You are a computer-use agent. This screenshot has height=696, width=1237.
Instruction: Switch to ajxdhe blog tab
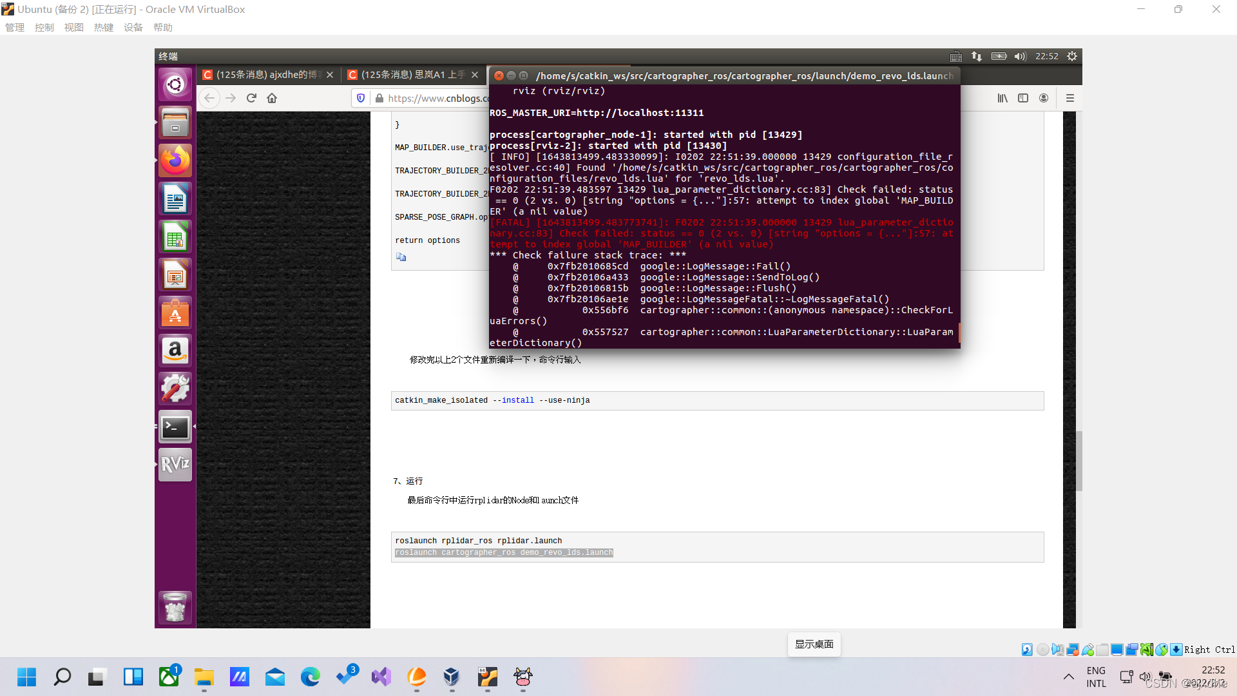(x=264, y=75)
